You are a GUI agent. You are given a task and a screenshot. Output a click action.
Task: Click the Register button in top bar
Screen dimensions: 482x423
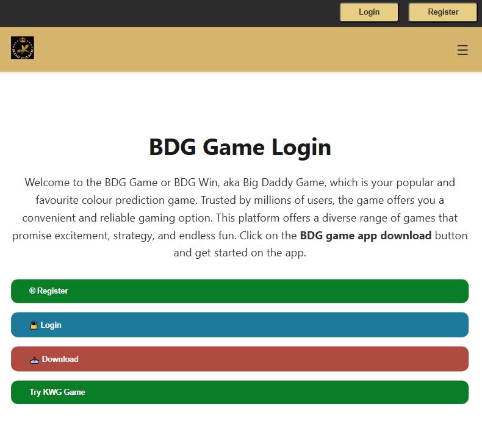[x=443, y=12]
